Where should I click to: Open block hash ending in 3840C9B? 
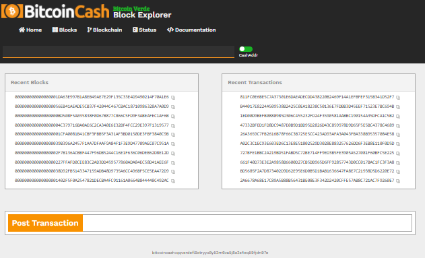(92, 134)
